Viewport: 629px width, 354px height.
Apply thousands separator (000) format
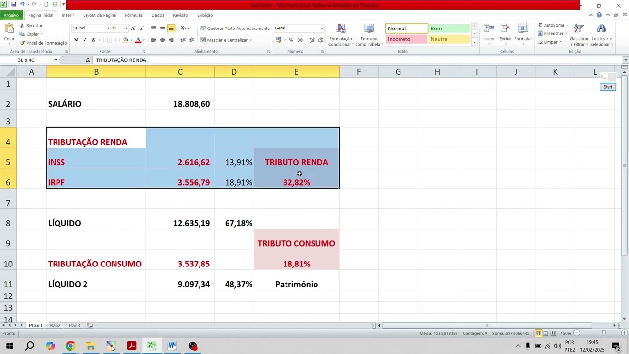click(x=300, y=40)
